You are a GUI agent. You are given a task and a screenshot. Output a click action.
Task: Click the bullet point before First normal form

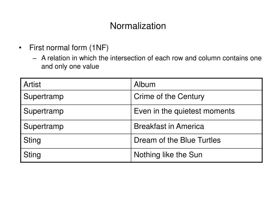pos(20,48)
